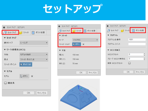Click the blue 3D model preview
This screenshot has width=148, height=111.
coord(79,98)
